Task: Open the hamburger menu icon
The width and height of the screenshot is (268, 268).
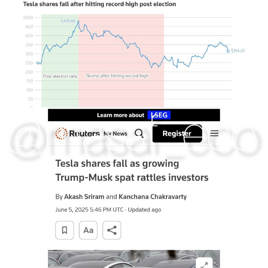Action: pyautogui.click(x=214, y=133)
